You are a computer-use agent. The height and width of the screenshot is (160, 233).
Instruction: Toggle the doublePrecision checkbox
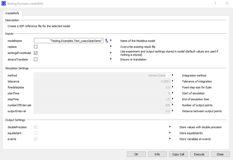click(x=36, y=127)
